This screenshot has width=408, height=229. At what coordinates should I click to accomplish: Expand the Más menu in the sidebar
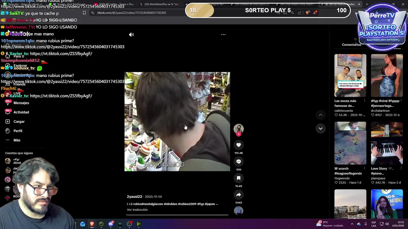[x=13, y=140]
